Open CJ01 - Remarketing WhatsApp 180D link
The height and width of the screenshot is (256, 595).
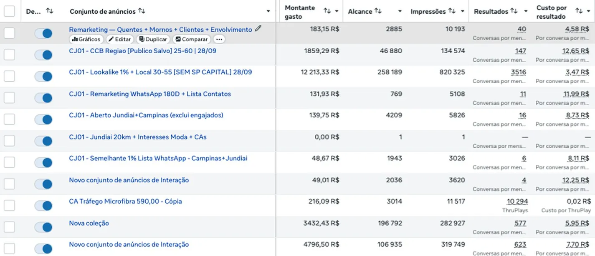click(150, 94)
